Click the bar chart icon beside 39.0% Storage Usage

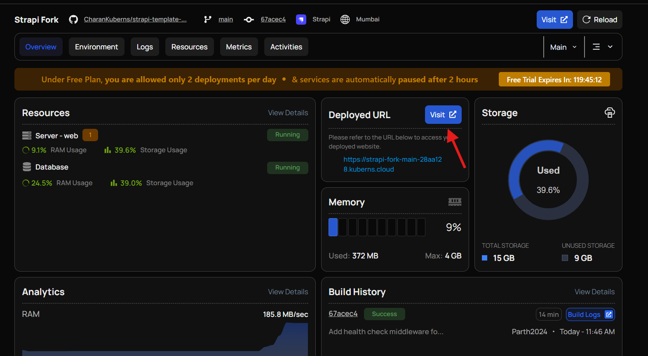click(114, 183)
